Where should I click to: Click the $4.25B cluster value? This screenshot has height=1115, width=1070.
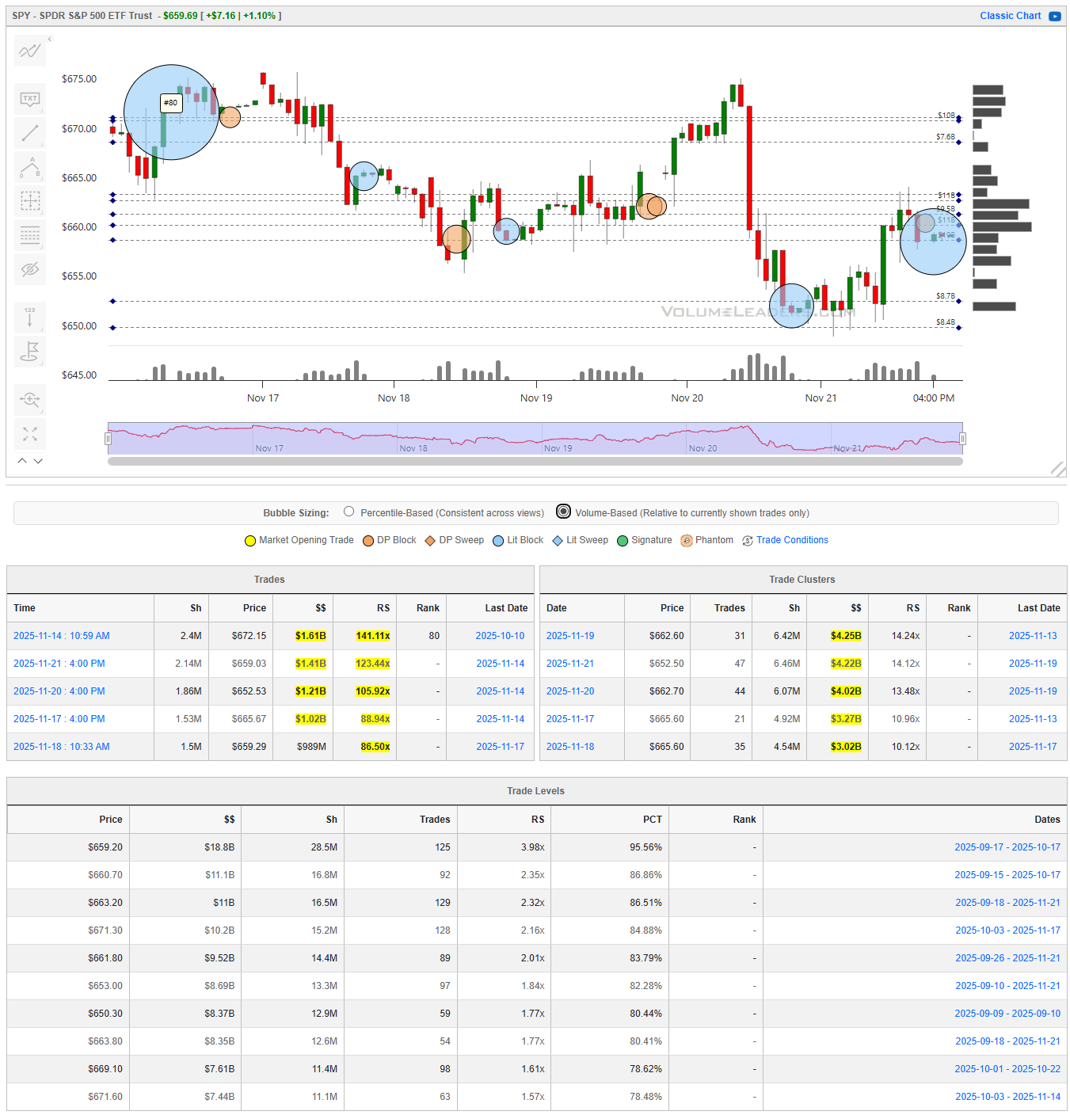(846, 636)
